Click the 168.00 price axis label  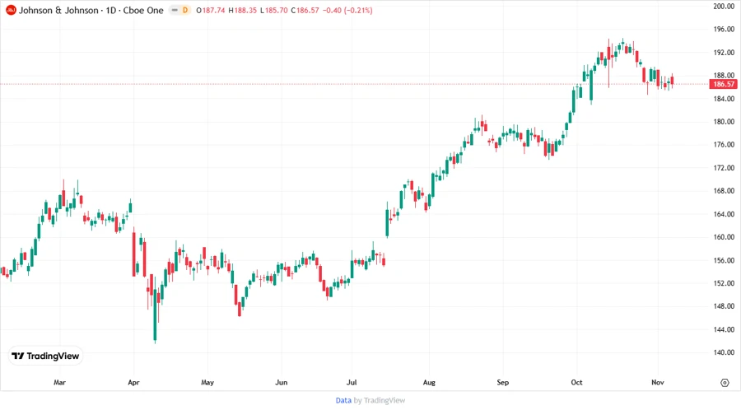click(724, 191)
